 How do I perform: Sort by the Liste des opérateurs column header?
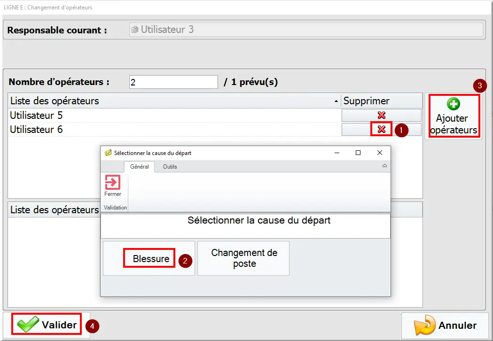point(174,101)
